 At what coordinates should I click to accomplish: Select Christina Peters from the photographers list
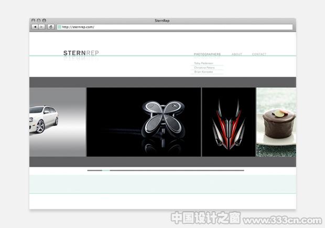tap(204, 67)
